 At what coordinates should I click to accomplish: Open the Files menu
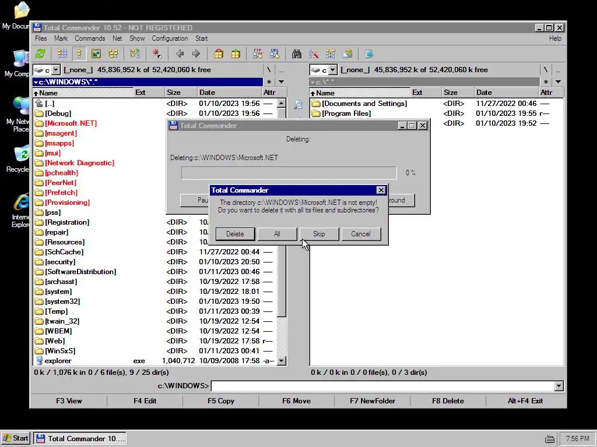pos(41,38)
